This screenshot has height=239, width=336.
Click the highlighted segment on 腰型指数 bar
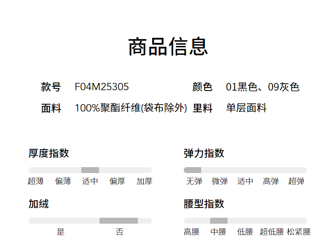219,221
